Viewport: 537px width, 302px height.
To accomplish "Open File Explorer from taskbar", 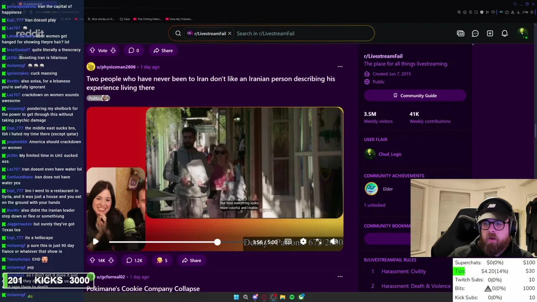I will [x=282, y=297].
